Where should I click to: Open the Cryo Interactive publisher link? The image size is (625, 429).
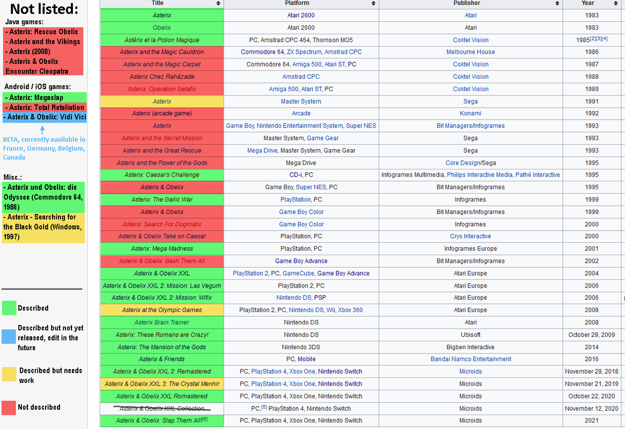pos(470,236)
